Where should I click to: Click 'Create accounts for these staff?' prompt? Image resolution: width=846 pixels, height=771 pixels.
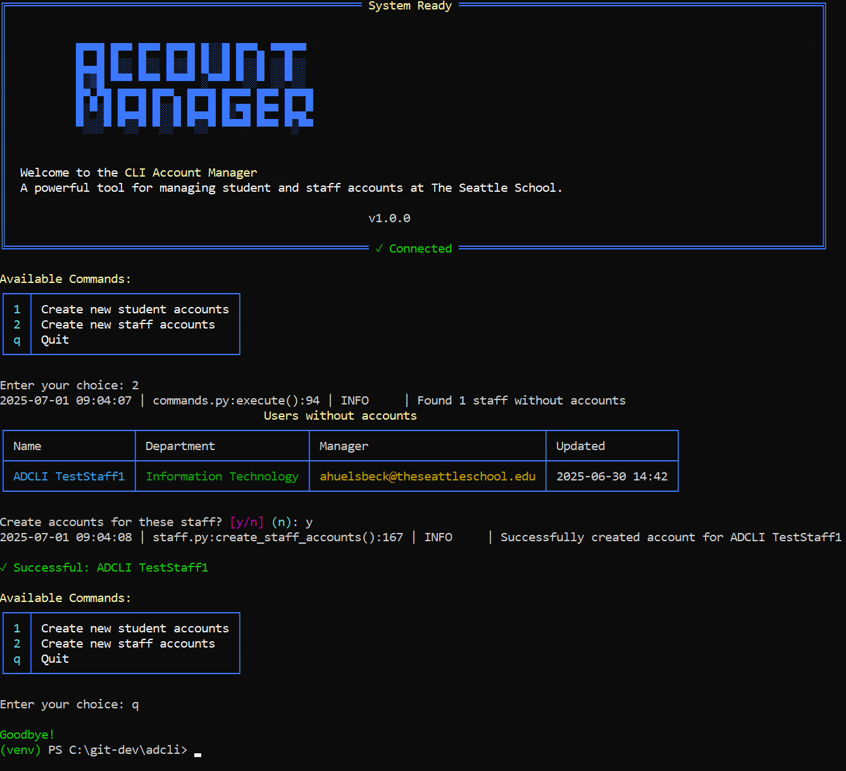coord(111,522)
